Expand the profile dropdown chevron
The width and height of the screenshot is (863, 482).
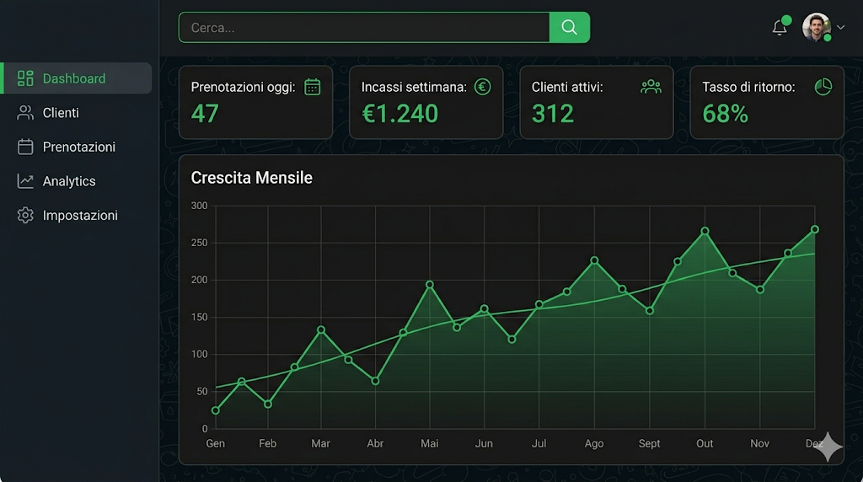(x=840, y=27)
